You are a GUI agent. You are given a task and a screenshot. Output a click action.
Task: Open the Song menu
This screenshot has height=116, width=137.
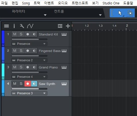point(26,3)
